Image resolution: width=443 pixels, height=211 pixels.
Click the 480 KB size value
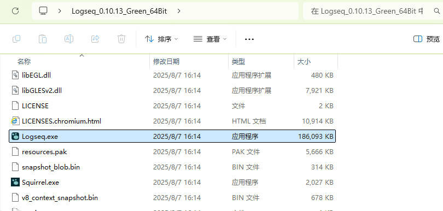point(322,75)
